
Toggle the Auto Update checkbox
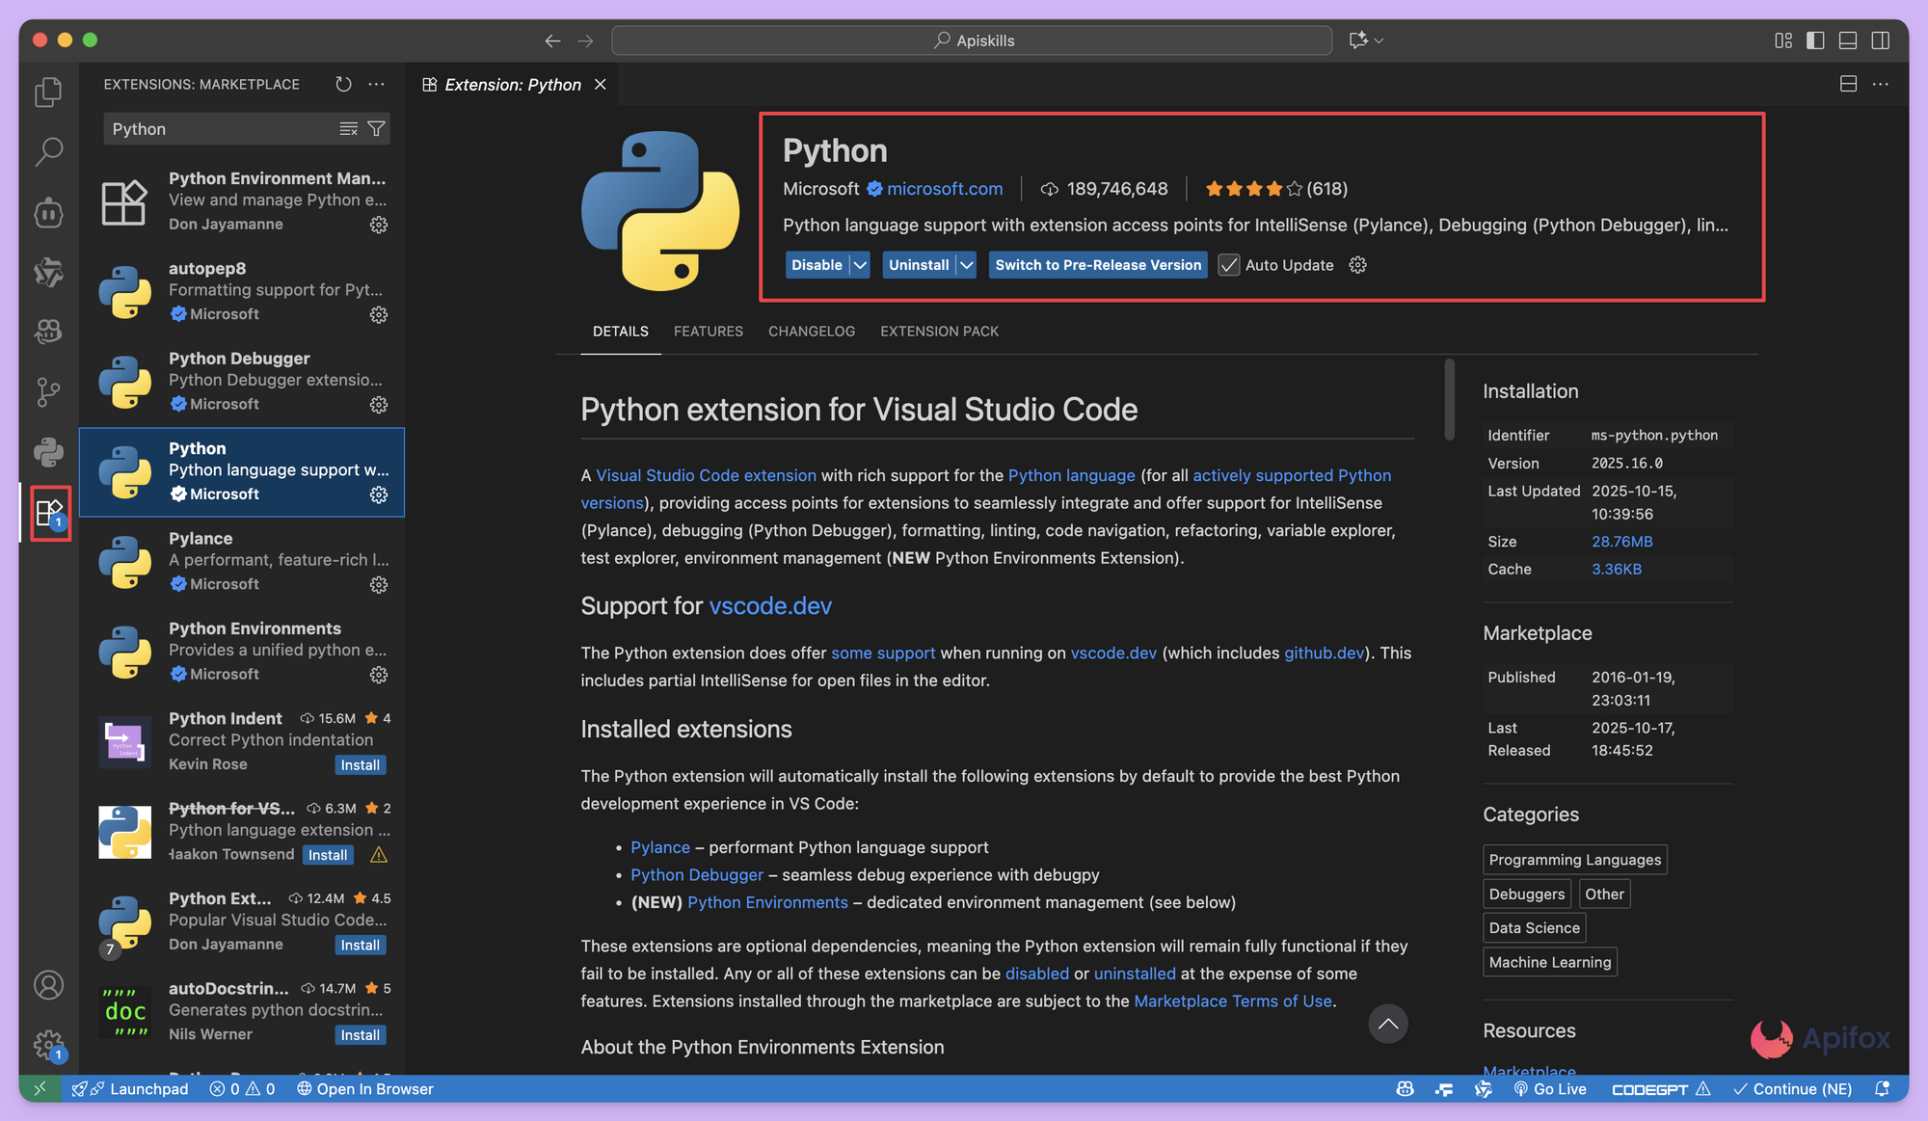point(1229,265)
